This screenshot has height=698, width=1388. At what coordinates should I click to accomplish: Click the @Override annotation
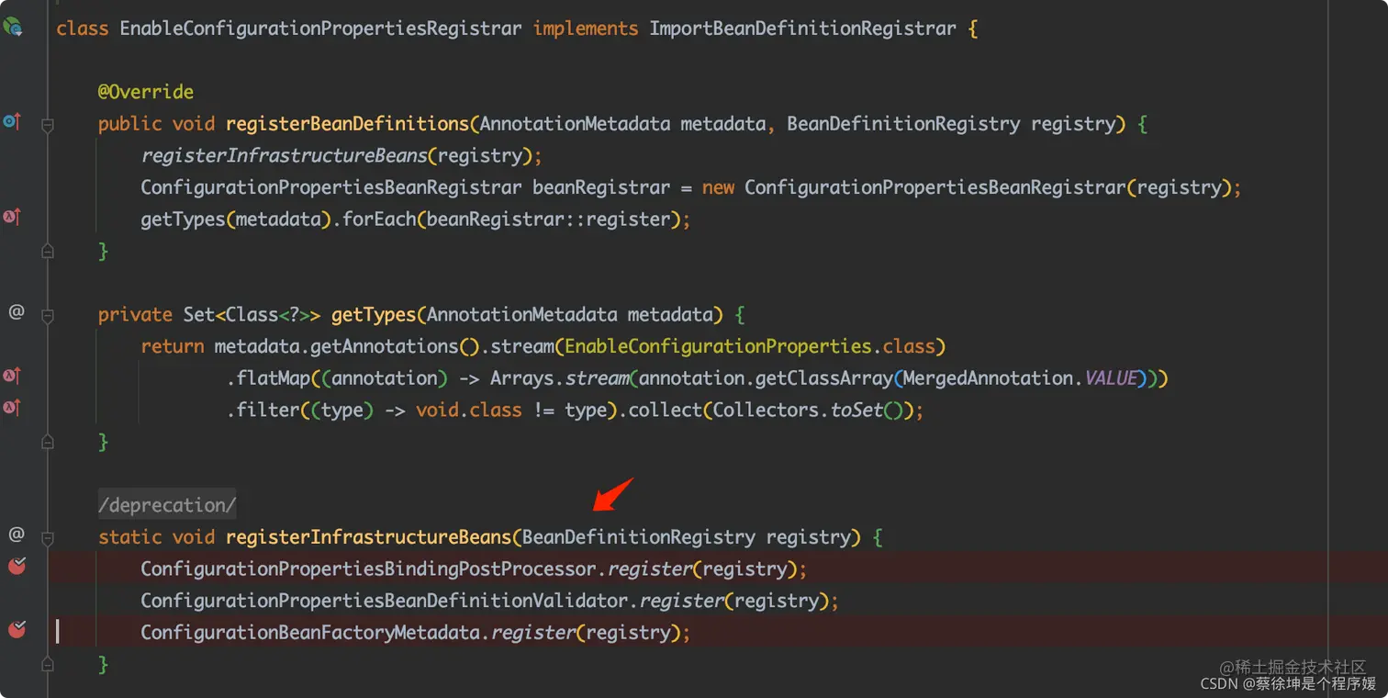coord(146,92)
